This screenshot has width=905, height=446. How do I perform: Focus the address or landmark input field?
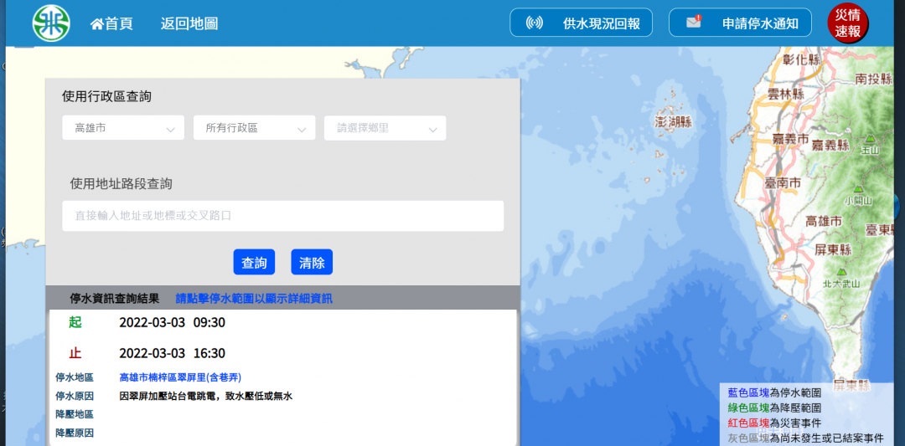click(x=283, y=216)
